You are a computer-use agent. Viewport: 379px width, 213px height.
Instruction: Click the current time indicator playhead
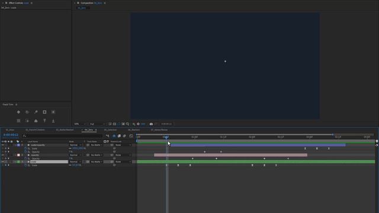pyautogui.click(x=166, y=137)
